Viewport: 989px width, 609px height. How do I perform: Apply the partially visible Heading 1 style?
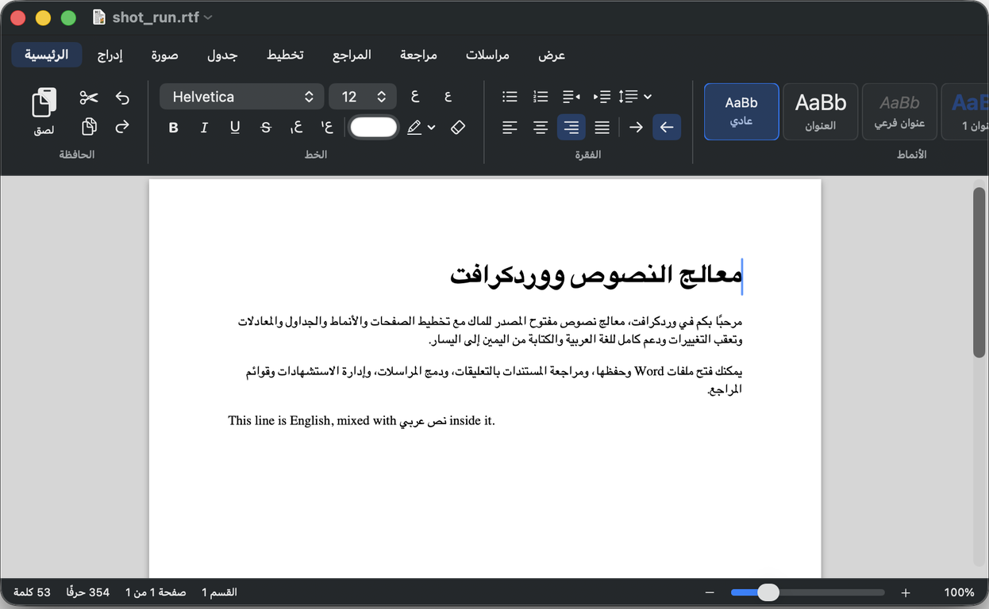(965, 112)
